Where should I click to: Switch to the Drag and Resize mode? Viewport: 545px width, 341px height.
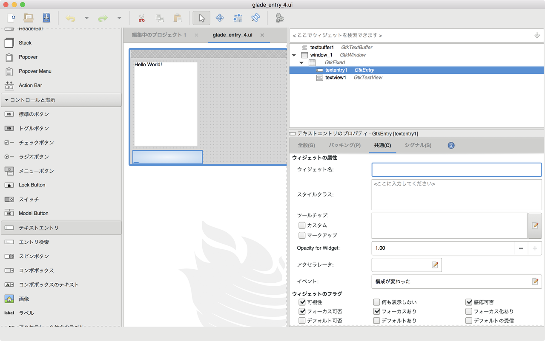click(x=219, y=18)
